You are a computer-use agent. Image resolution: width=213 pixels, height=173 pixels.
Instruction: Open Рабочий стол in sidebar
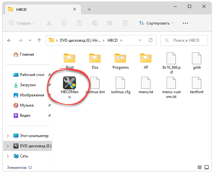coord(29,75)
